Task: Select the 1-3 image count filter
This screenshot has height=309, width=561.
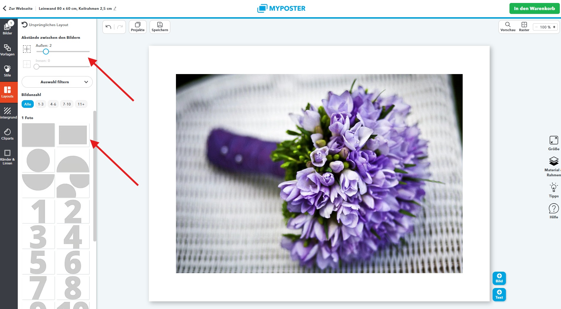Action: (41, 104)
